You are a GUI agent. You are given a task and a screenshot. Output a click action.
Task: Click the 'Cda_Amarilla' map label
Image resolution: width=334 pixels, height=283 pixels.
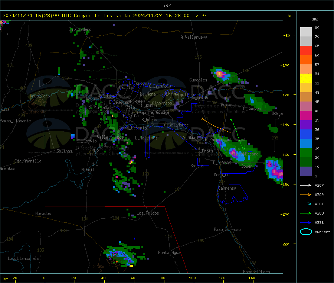click(x=28, y=161)
